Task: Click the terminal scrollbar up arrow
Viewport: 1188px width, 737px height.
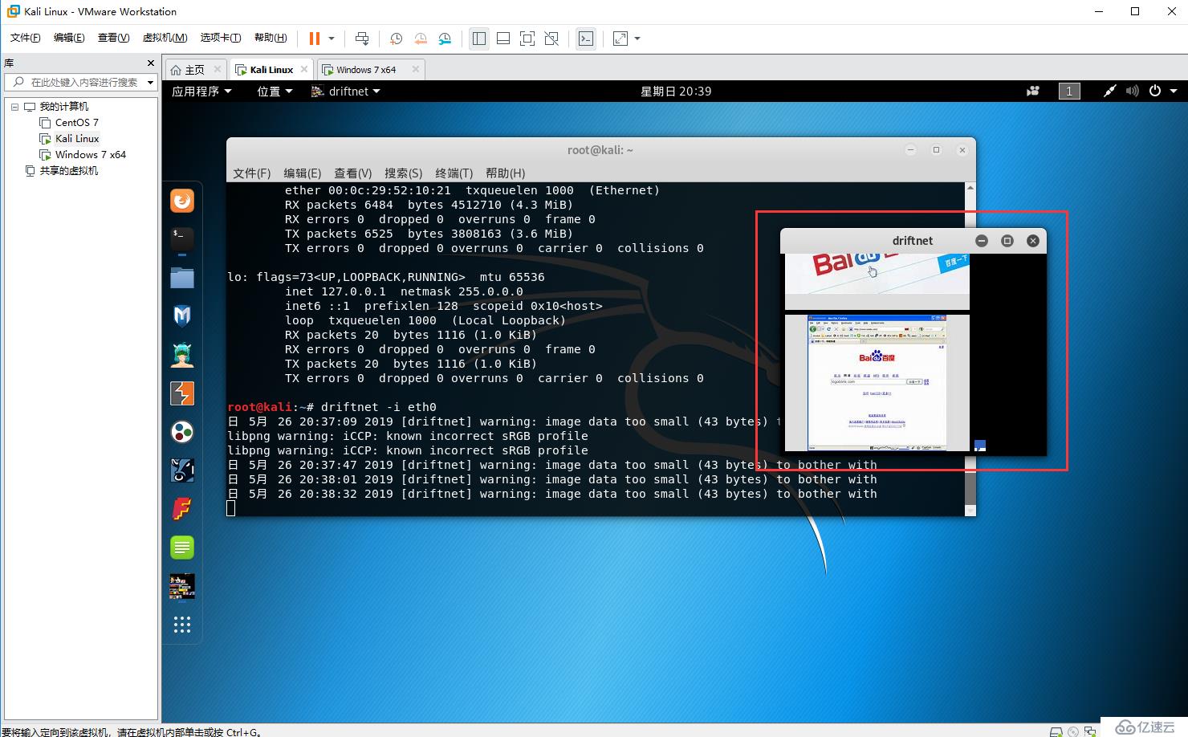Action: click(970, 188)
